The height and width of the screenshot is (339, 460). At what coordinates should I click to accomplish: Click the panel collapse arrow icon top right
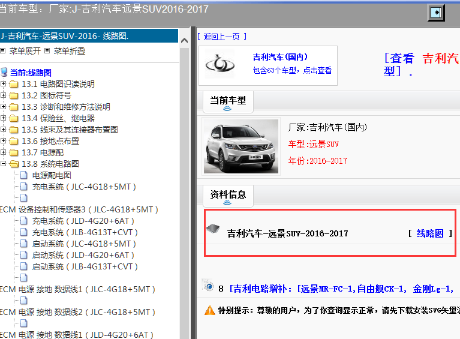(x=436, y=13)
